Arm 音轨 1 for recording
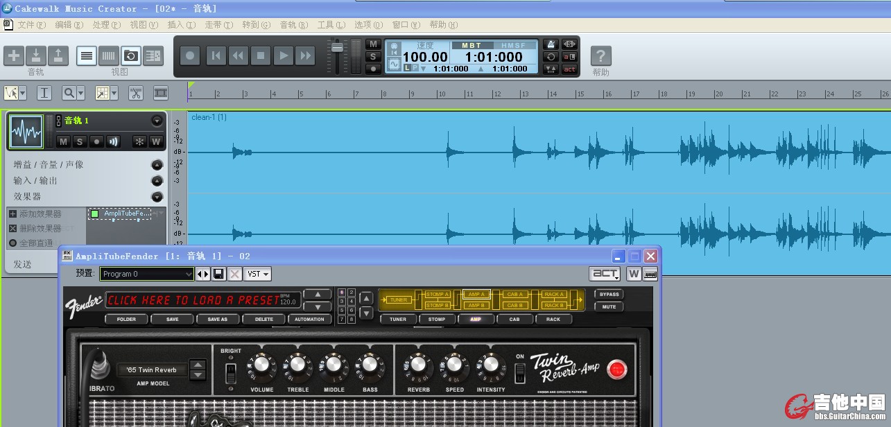 [96, 141]
